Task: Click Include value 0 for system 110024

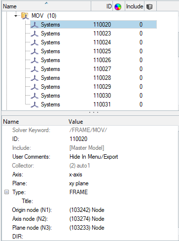Action: 141,42
